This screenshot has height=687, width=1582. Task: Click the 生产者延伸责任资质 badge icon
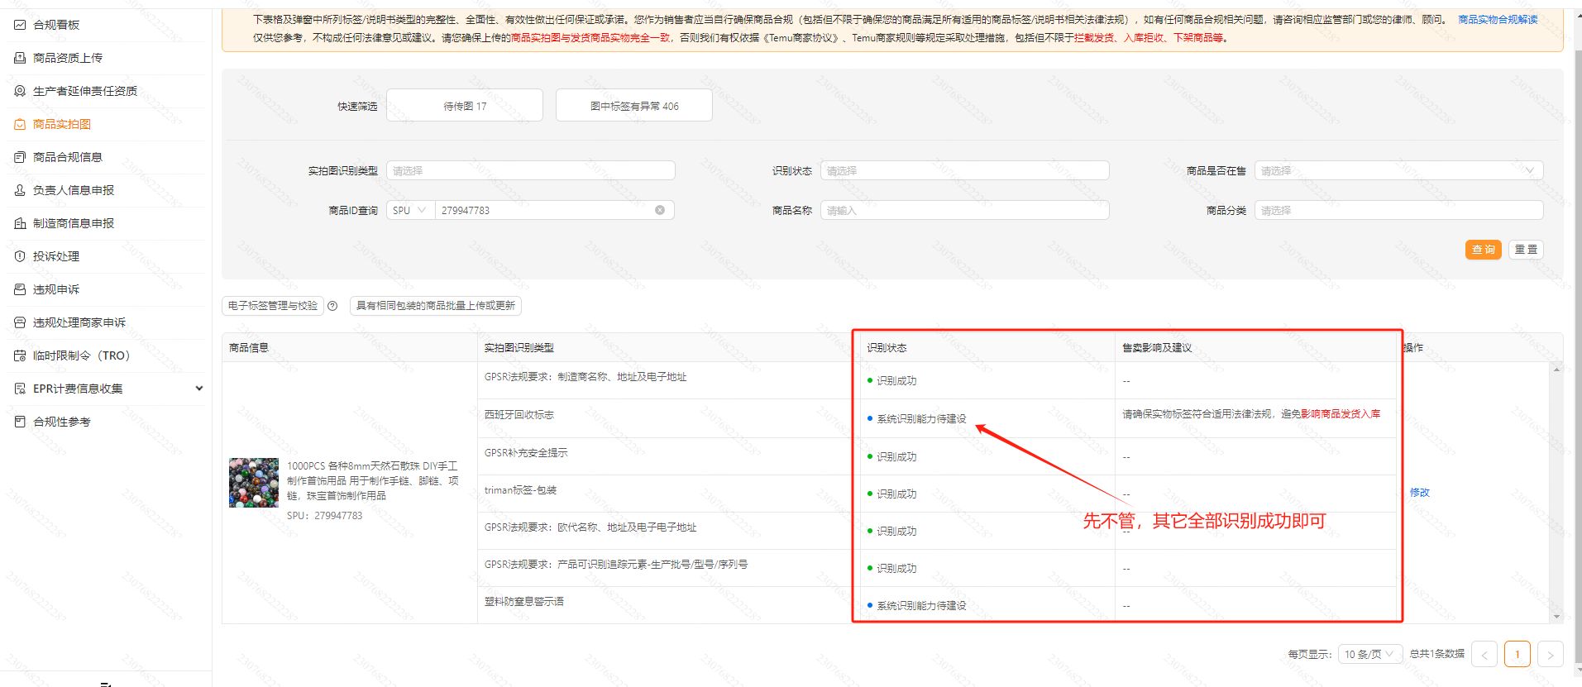[20, 91]
